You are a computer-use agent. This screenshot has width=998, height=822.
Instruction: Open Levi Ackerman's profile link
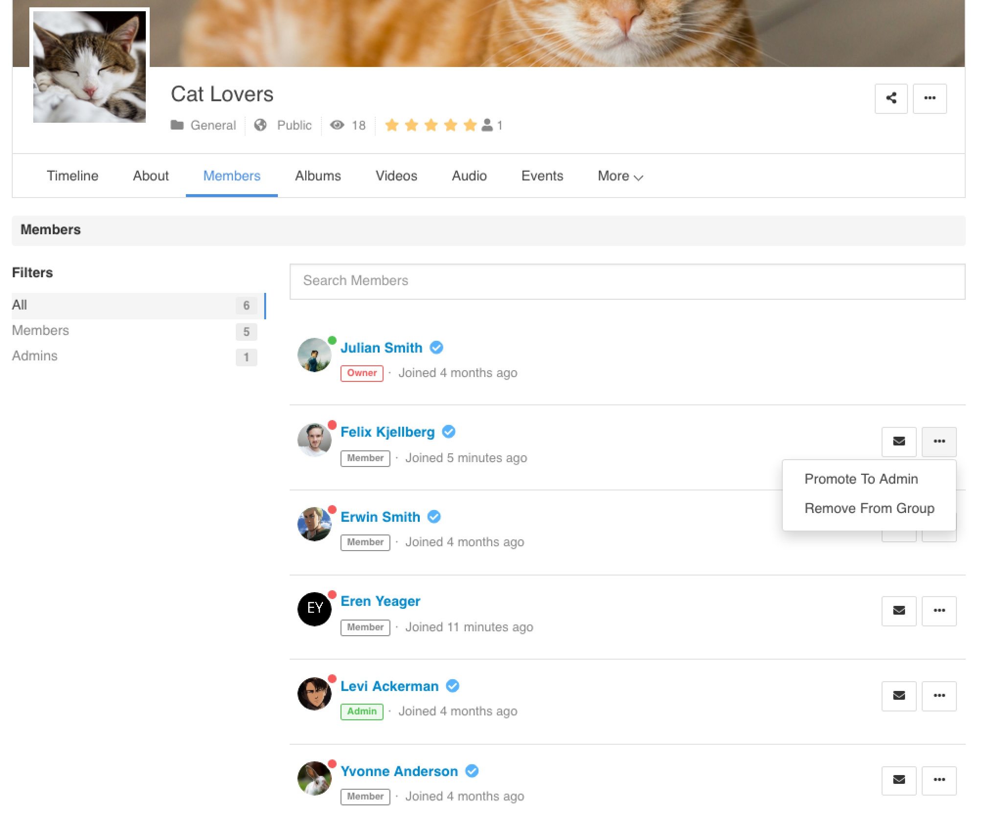389,686
